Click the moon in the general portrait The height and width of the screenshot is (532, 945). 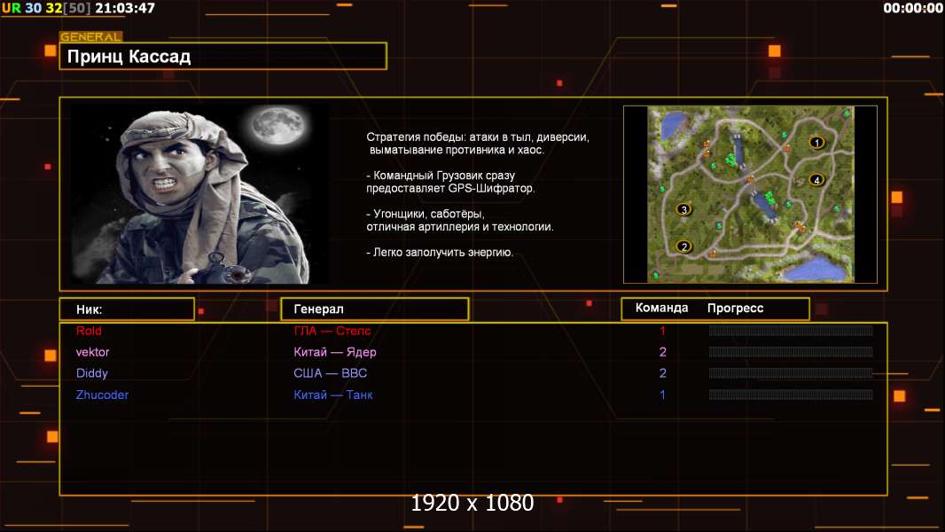(x=278, y=127)
